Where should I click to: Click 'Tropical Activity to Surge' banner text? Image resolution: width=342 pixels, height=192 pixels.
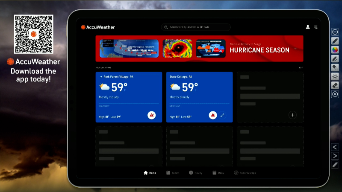[245, 44]
